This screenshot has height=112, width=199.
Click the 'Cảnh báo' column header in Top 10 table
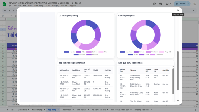108,70
